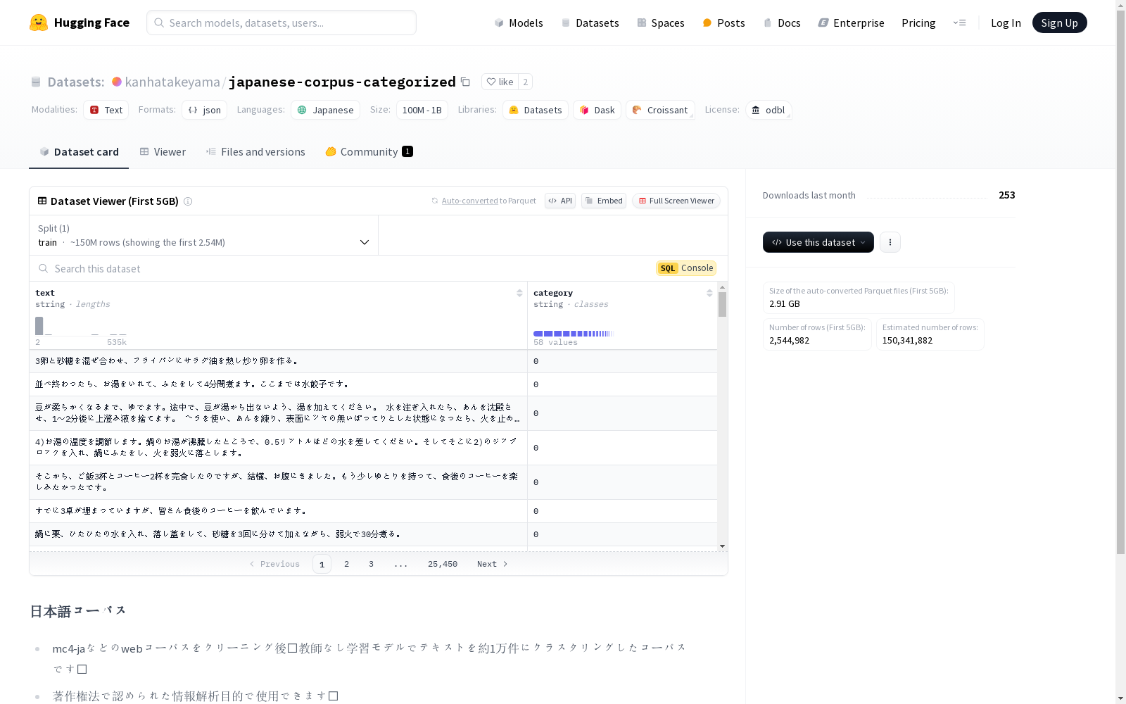Open the kanhatakeyama profile link
The height and width of the screenshot is (704, 1126).
point(172,82)
